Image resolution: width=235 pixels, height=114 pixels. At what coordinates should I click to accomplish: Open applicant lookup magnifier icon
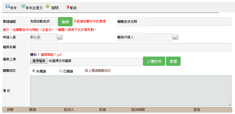pyautogui.click(x=60, y=37)
